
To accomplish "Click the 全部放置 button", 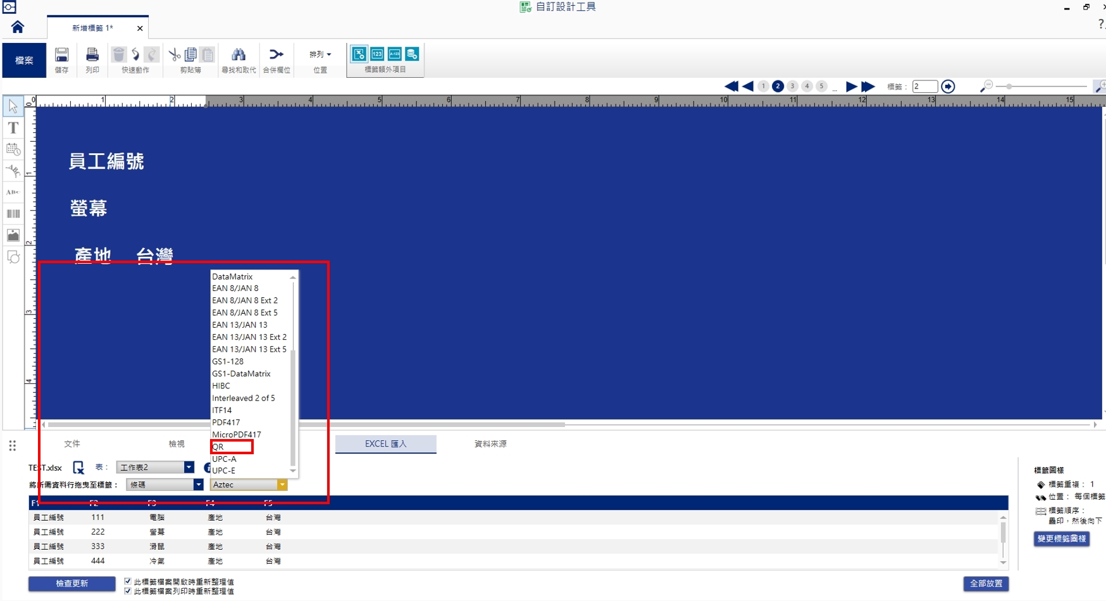I will coord(986,583).
